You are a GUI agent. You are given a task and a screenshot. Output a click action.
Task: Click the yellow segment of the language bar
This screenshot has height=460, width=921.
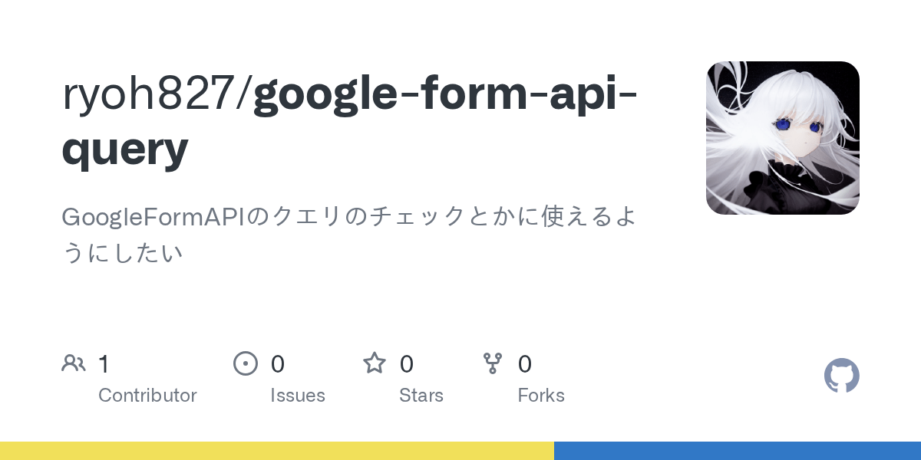[x=277, y=451]
